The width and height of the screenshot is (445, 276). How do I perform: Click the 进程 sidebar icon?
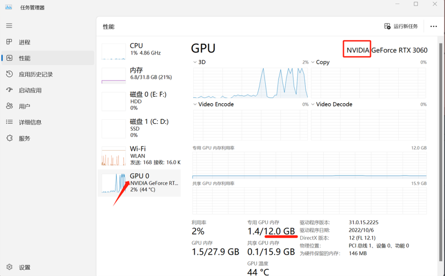pos(9,42)
